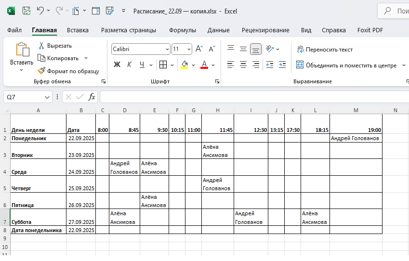This screenshot has height=261, width=409.
Task: Apply yellow fill color
Action: (185, 65)
